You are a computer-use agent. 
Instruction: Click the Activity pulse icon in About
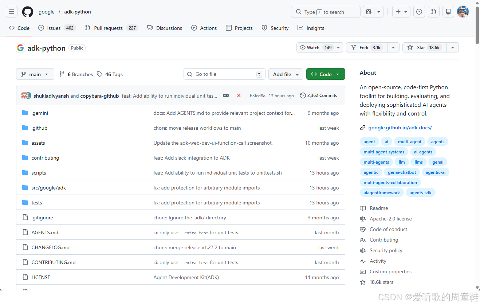click(x=362, y=261)
